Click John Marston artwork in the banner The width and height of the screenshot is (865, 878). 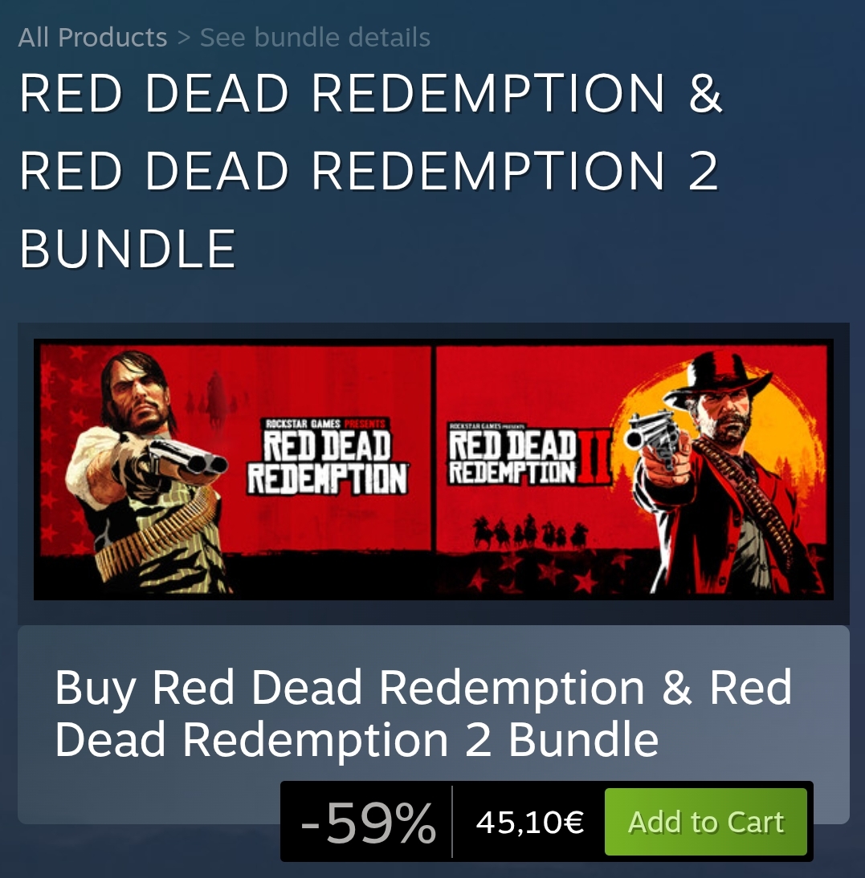[x=151, y=471]
